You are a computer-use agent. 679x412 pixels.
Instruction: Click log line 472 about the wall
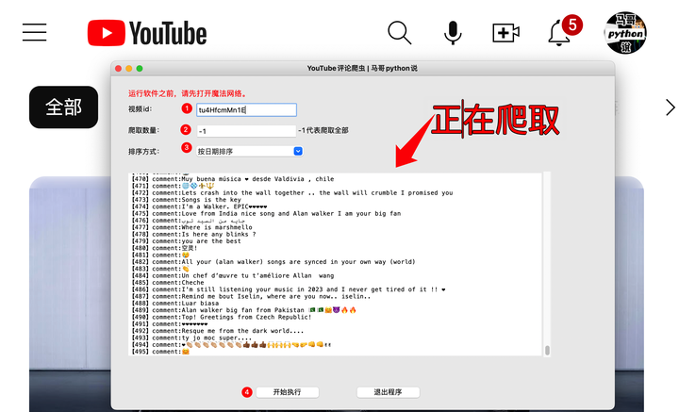point(292,192)
